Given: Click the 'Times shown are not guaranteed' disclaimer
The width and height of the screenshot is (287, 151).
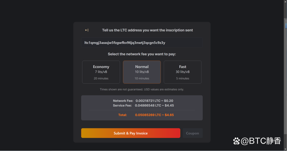Looking at the screenshot, I should click(x=142, y=89).
